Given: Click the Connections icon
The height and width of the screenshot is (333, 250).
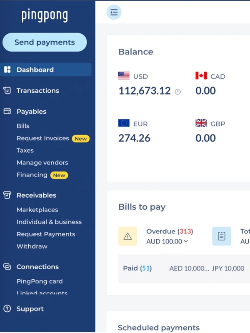Looking at the screenshot, I should (x=7, y=266).
